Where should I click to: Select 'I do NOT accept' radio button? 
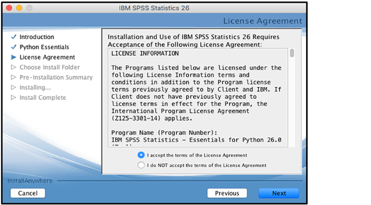click(x=141, y=165)
